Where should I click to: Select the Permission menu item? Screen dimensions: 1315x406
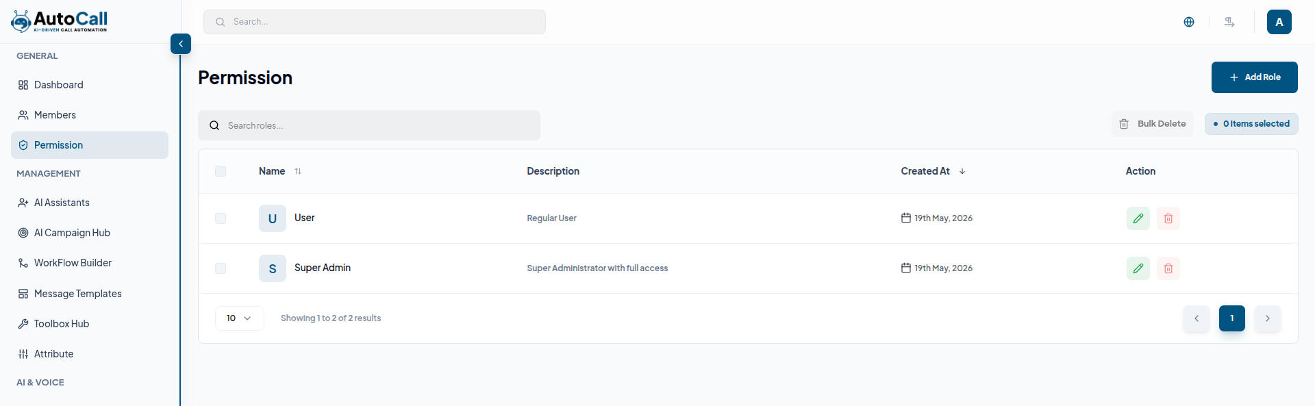tap(90, 145)
